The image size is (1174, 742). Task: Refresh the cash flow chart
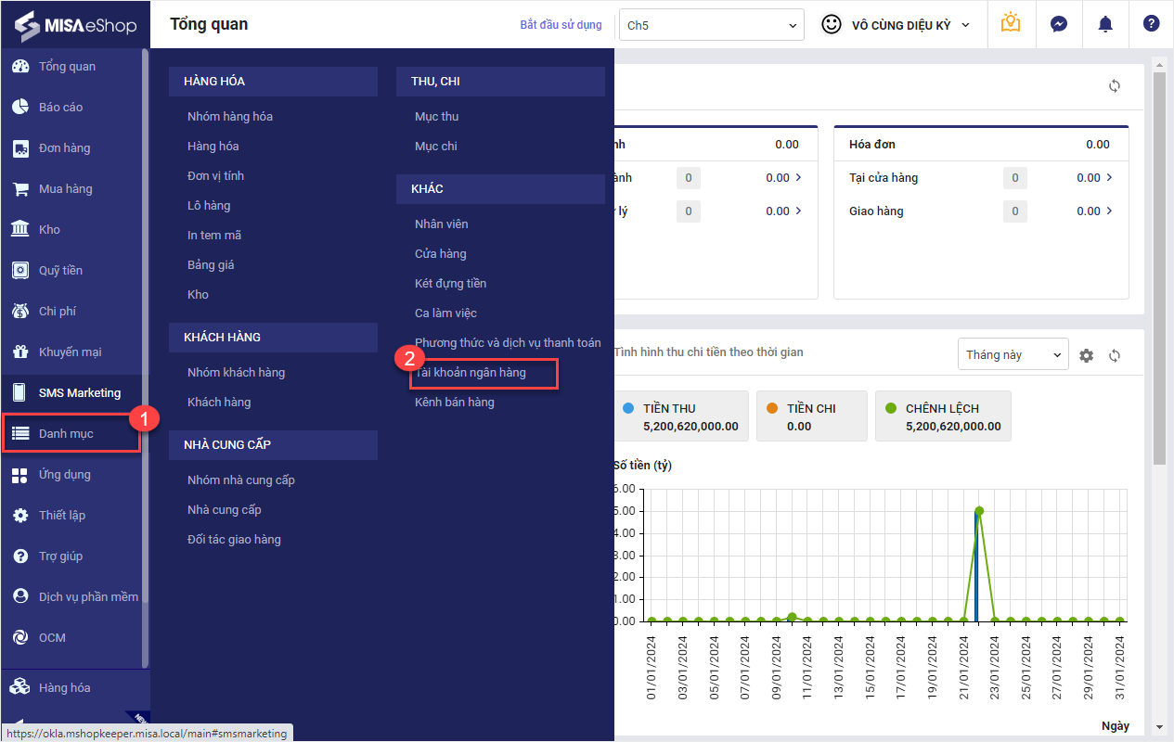click(1115, 355)
